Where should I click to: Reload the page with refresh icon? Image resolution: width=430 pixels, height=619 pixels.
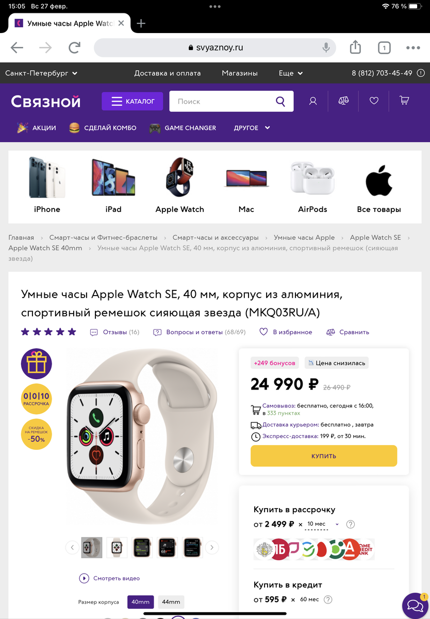75,48
